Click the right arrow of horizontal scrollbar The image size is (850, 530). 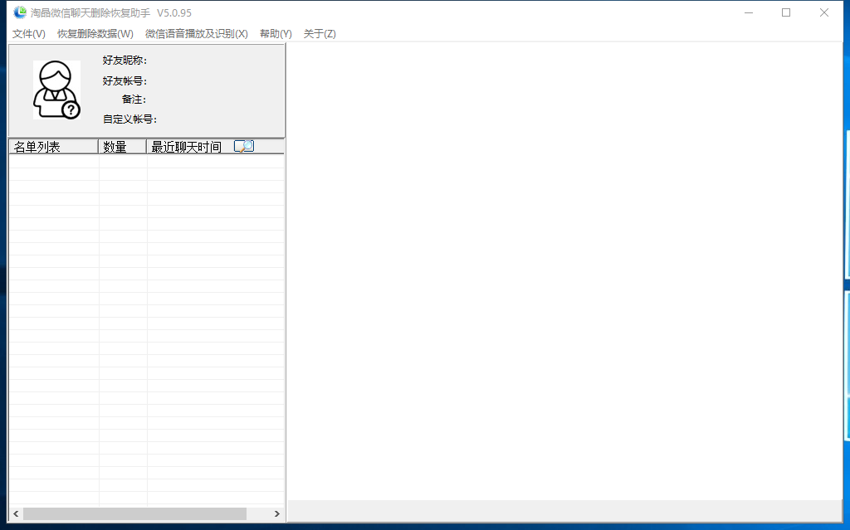277,513
